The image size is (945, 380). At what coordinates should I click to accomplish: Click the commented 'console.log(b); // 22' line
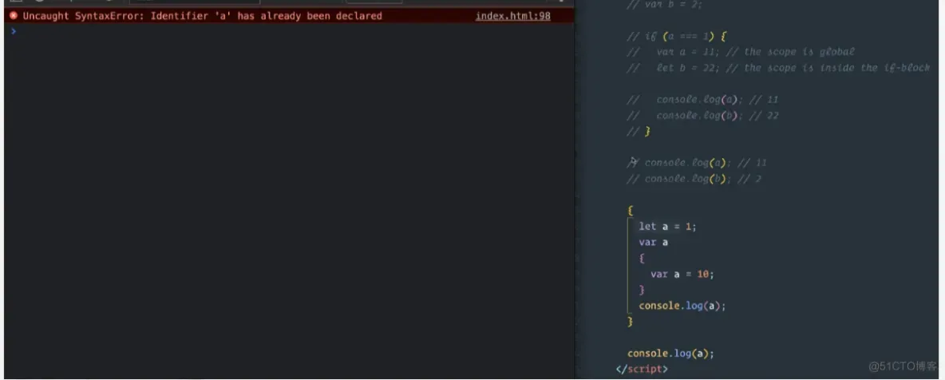click(x=702, y=115)
